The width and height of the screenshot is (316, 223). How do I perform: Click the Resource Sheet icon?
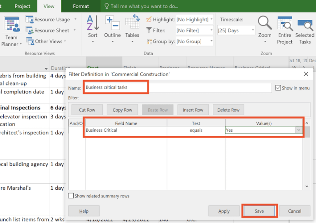point(30,30)
